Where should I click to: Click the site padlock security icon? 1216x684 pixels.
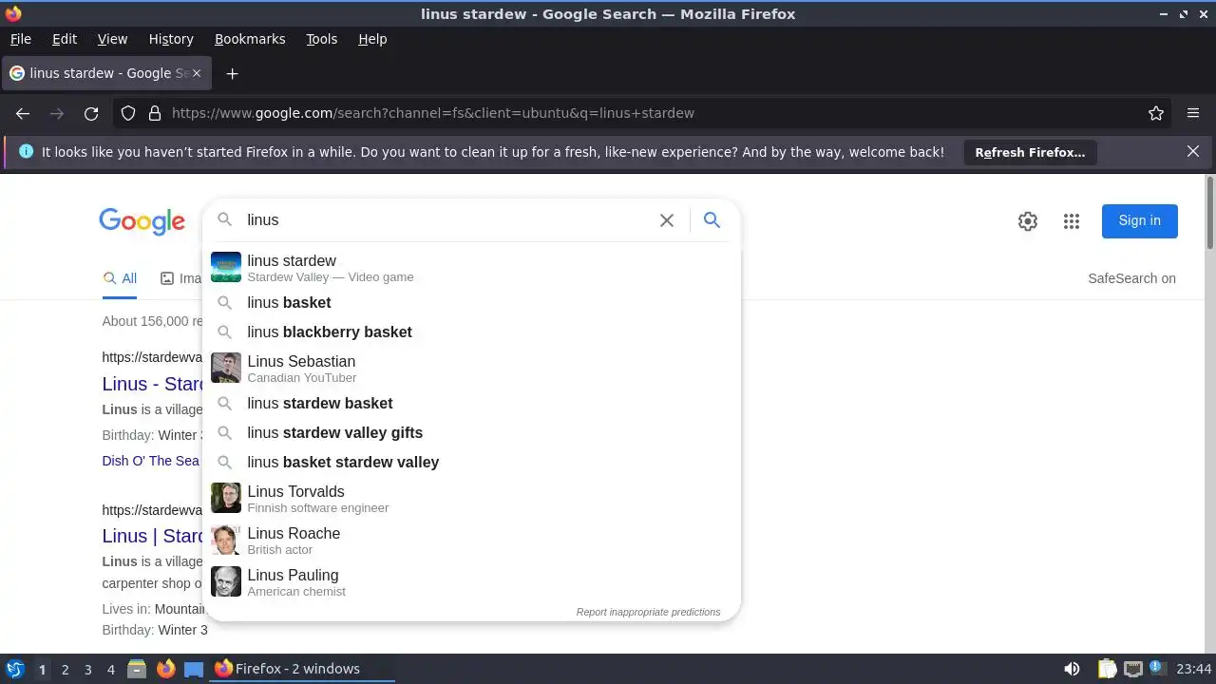pos(155,113)
